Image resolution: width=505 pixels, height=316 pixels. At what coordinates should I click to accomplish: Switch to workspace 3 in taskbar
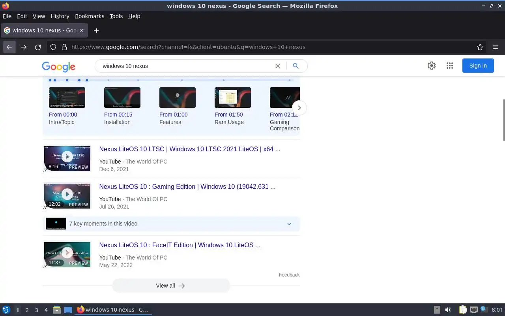[36, 310]
